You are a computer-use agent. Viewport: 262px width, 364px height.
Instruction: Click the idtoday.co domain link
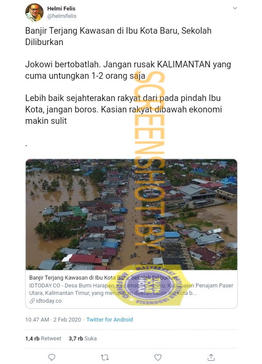49,301
